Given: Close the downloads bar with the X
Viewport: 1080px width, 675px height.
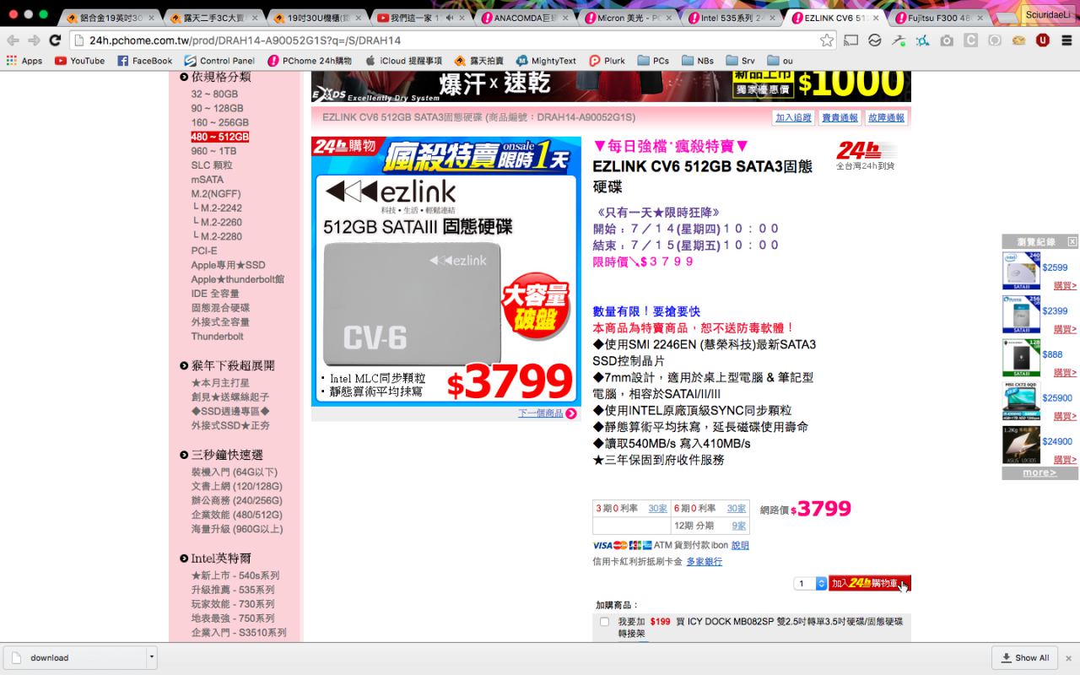Looking at the screenshot, I should [x=1068, y=658].
